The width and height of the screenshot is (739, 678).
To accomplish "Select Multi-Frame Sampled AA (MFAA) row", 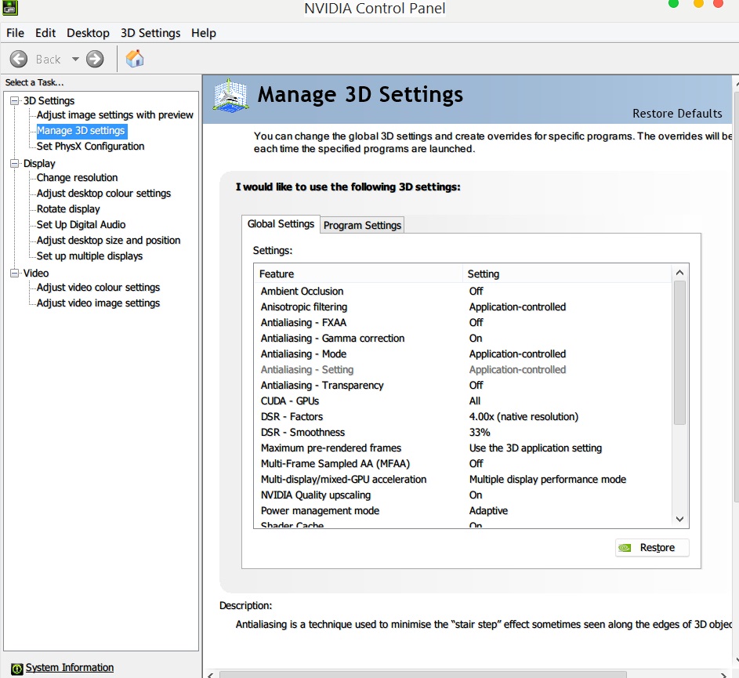I will 464,464.
